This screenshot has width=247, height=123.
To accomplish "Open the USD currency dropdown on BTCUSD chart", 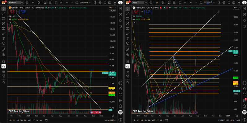I will [113, 8].
